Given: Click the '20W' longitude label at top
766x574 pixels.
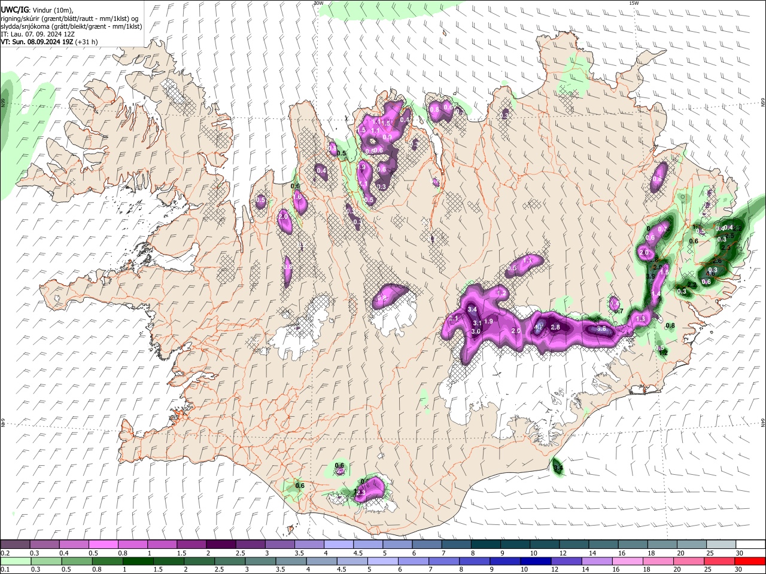Looking at the screenshot, I should tap(318, 3).
